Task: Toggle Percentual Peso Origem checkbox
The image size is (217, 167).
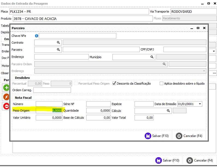Action: [x=76, y=83]
